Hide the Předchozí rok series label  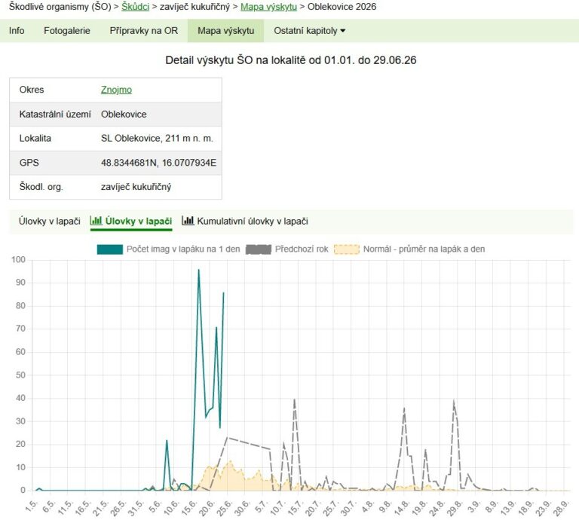(x=302, y=249)
